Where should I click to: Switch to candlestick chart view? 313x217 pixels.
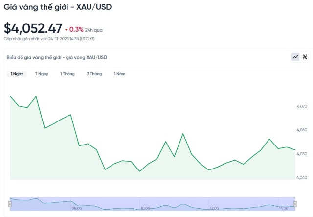[x=305, y=57]
